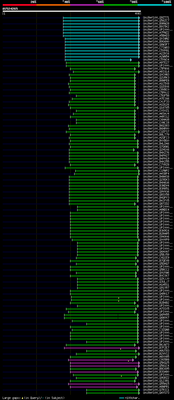
Task: Select hit label UniRef100_A6SAJ4
Action: 156,114
